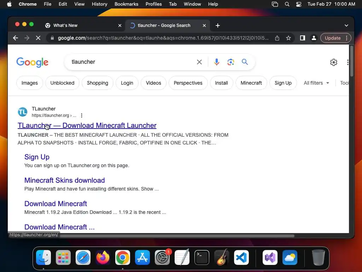Open System Settings from the Dock
The width and height of the screenshot is (362, 272).
tap(162, 257)
